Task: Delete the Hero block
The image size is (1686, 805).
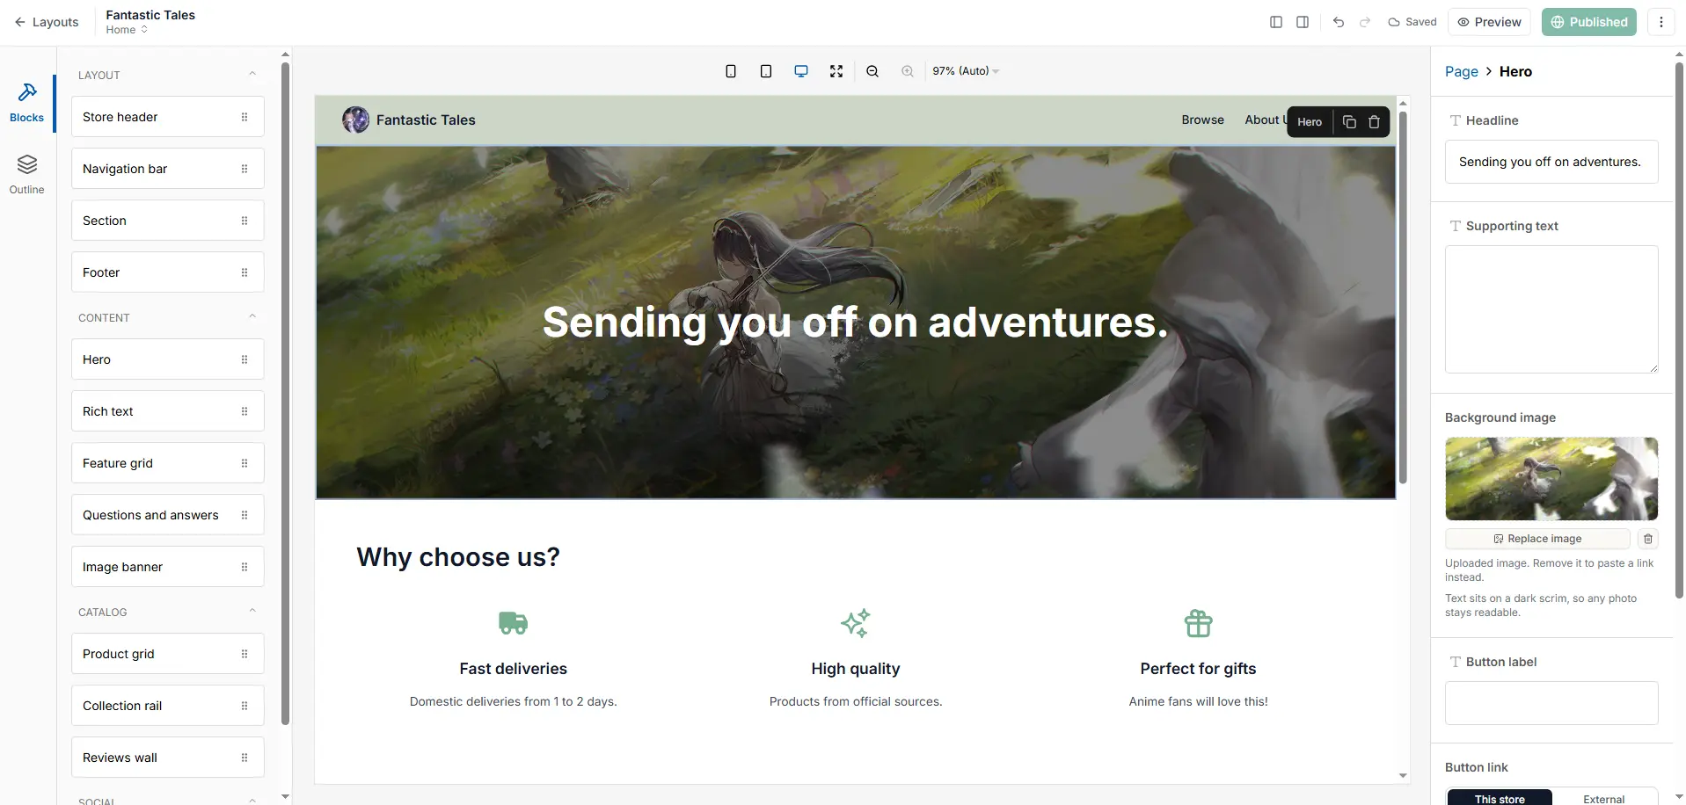Action: [1375, 122]
